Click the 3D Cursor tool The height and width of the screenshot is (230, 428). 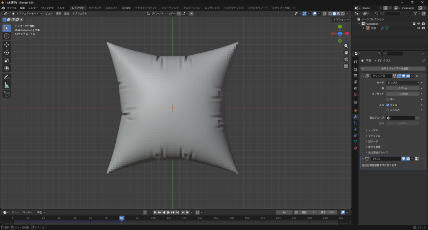click(x=7, y=36)
